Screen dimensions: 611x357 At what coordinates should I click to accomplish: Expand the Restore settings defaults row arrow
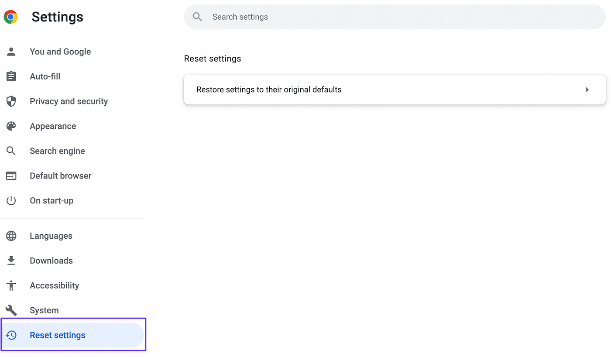[x=587, y=89]
